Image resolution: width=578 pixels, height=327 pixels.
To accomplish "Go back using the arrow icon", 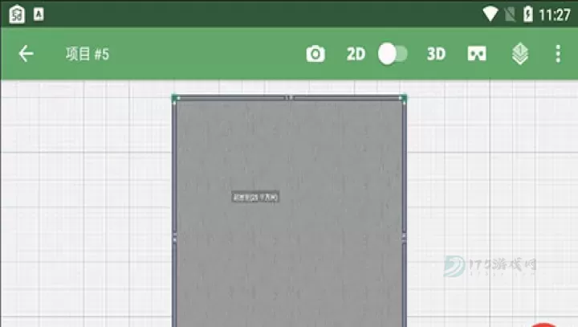I will pyautogui.click(x=26, y=54).
